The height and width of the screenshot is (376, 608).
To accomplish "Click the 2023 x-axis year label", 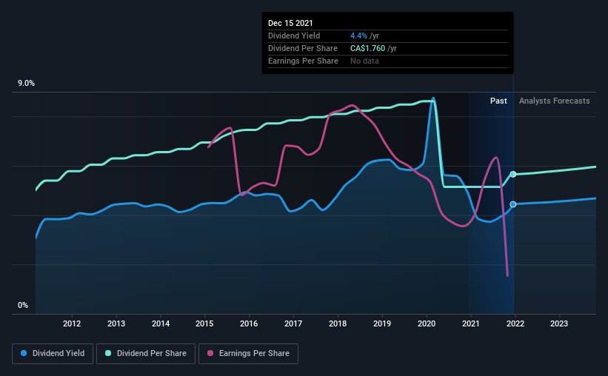I will [x=559, y=323].
